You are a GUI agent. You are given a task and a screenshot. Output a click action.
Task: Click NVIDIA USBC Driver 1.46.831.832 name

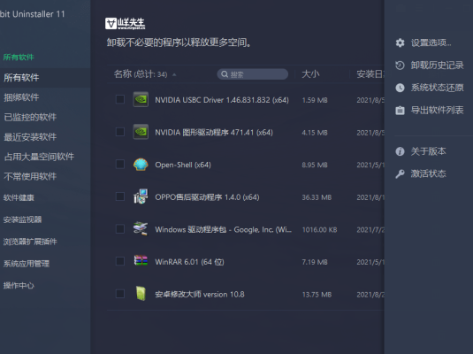(222, 100)
